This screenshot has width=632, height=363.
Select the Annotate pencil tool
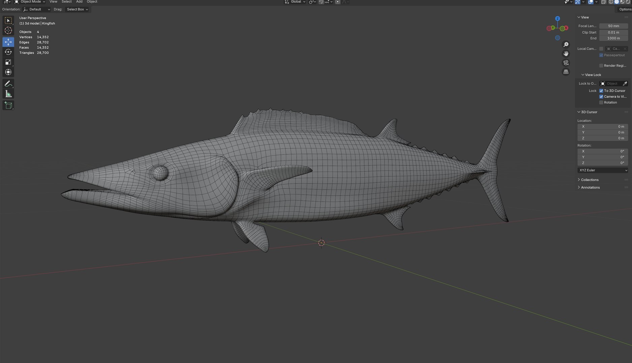coord(8,84)
